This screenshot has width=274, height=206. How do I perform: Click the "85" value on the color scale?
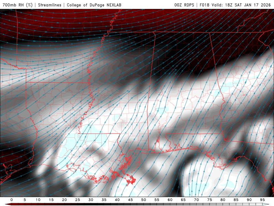click(236, 200)
